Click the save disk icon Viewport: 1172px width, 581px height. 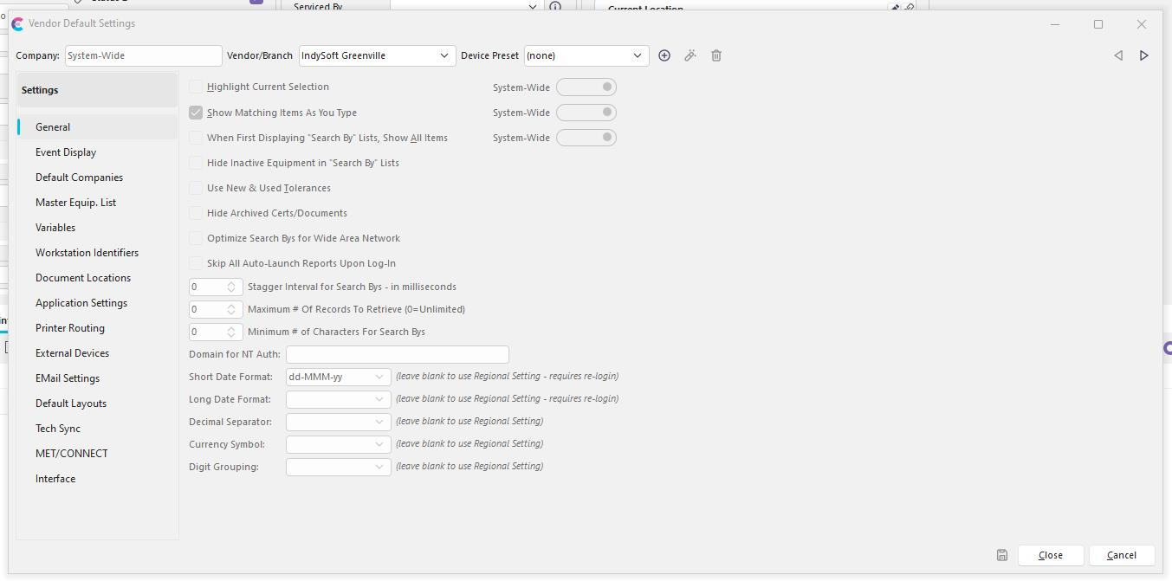(x=1002, y=555)
